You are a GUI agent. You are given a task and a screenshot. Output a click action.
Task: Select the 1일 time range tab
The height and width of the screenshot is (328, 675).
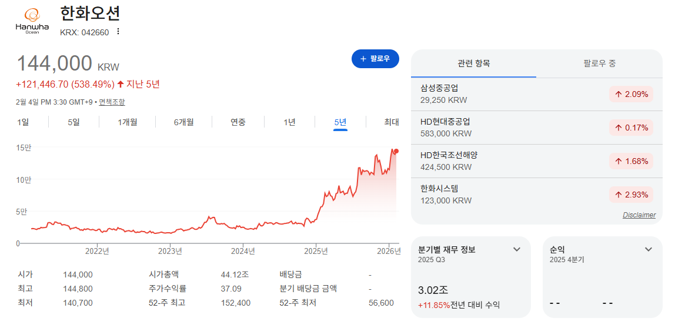click(23, 122)
